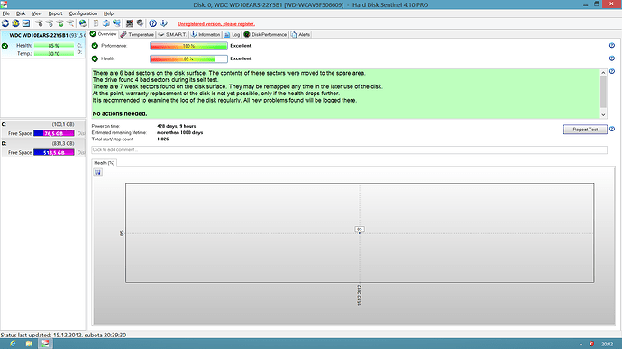Switch to the Temperature tab

click(x=137, y=35)
